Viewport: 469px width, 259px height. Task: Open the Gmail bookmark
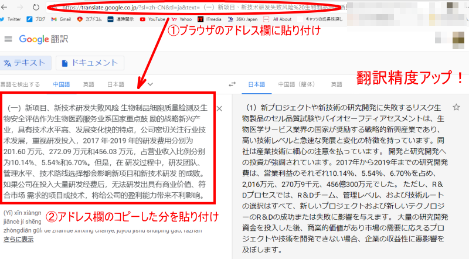pyautogui.click(x=61, y=19)
